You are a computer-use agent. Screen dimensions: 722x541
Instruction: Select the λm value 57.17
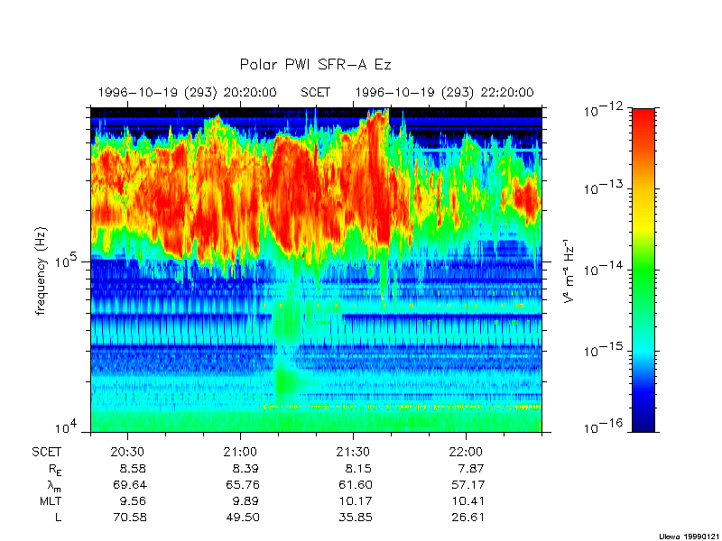click(x=467, y=484)
